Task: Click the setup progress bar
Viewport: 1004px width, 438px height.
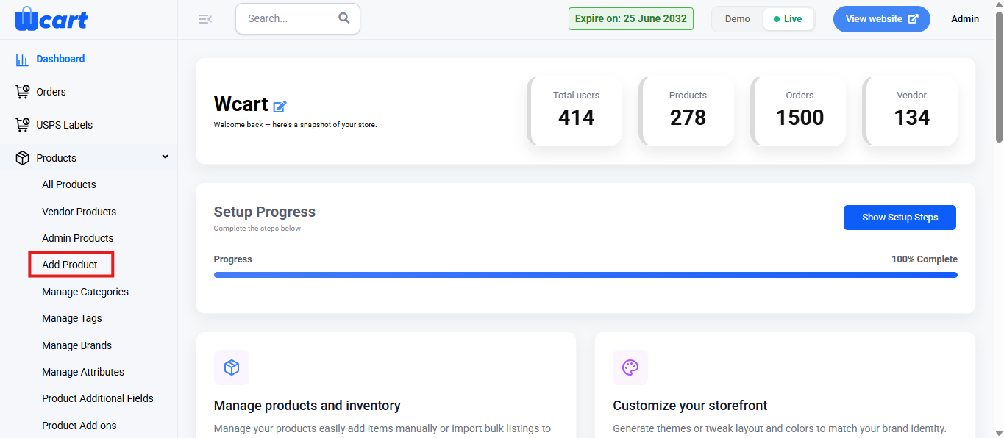Action: 585,275
